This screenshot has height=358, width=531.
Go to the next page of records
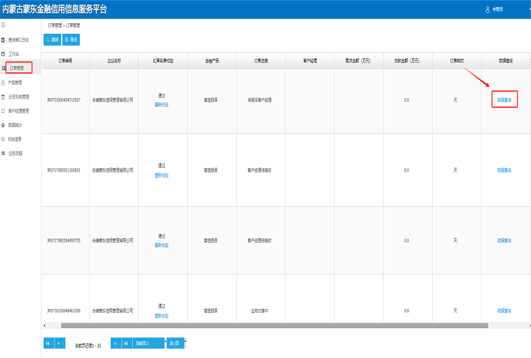[115, 343]
